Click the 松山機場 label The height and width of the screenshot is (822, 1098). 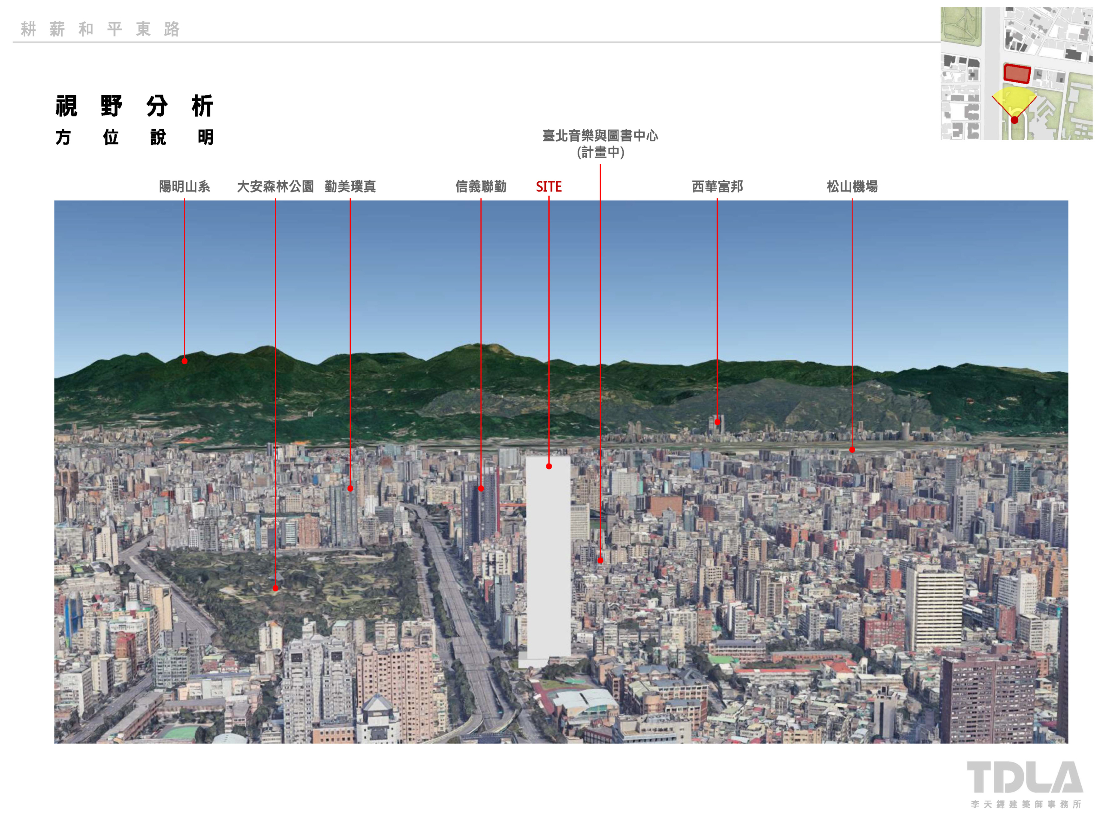click(852, 187)
